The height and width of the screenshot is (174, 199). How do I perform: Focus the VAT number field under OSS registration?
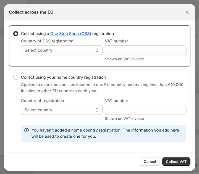tap(146, 50)
